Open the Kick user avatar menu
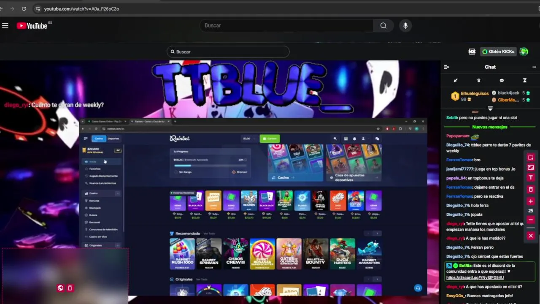540x304 pixels. coord(524,52)
